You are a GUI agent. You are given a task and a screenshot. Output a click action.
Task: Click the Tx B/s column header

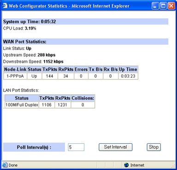[95, 69]
